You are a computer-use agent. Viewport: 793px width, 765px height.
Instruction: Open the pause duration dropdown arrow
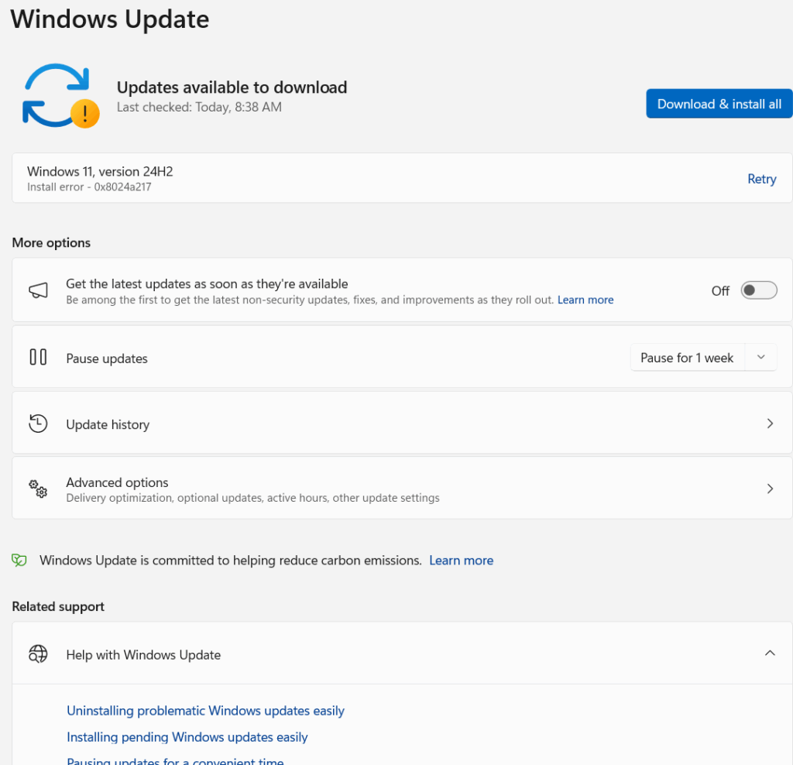tap(760, 357)
